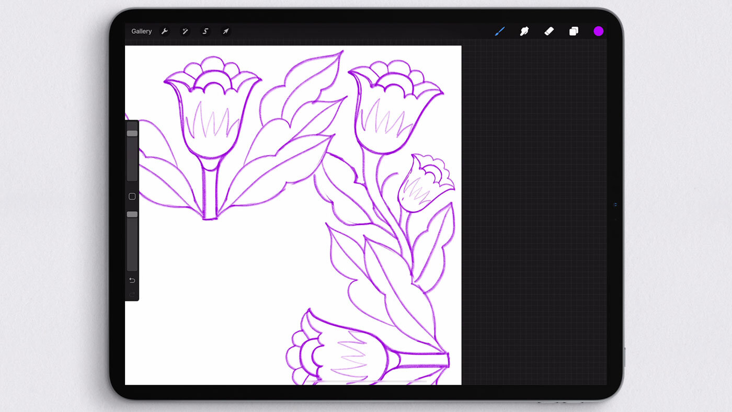Open the purple active color picker
The image size is (732, 412).
(598, 31)
